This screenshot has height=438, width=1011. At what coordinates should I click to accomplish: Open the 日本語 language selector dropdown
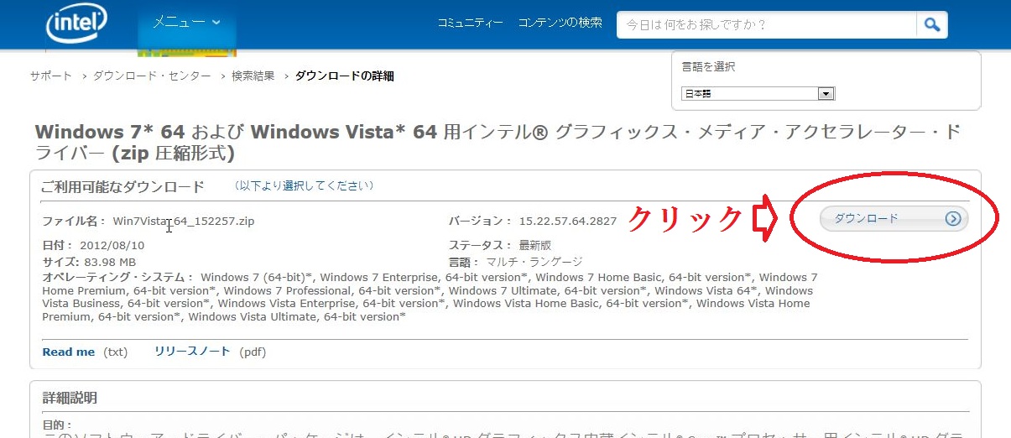point(758,94)
